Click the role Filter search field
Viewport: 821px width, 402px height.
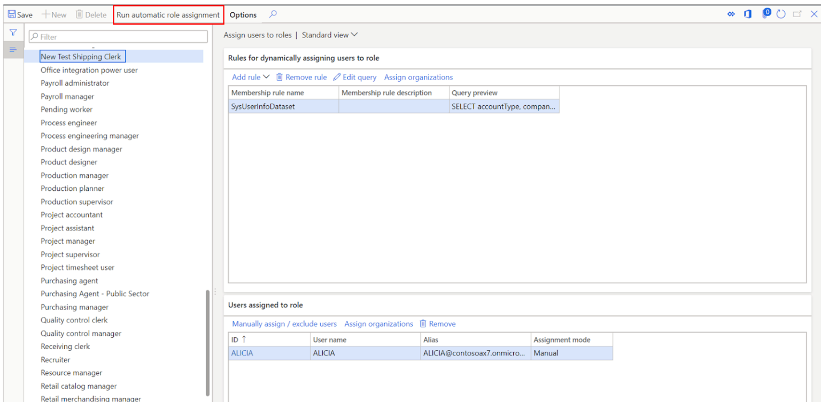tap(118, 37)
